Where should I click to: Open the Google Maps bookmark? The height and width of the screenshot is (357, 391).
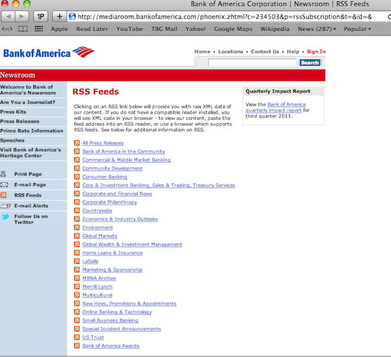point(233,29)
